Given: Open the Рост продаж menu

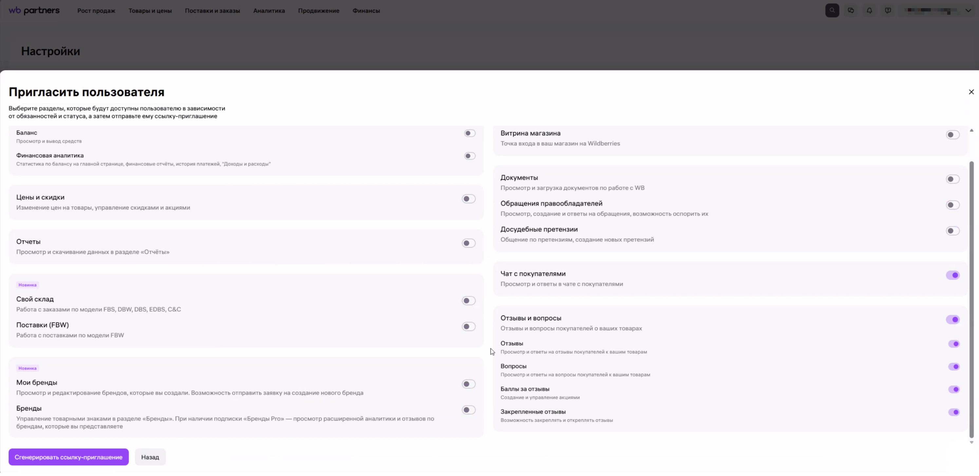Looking at the screenshot, I should (x=96, y=10).
